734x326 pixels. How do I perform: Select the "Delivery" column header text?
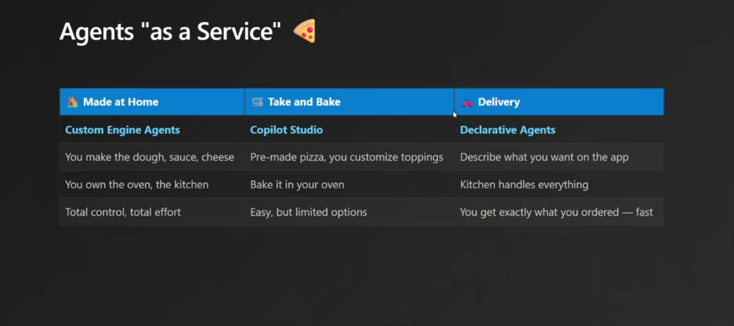pyautogui.click(x=499, y=102)
